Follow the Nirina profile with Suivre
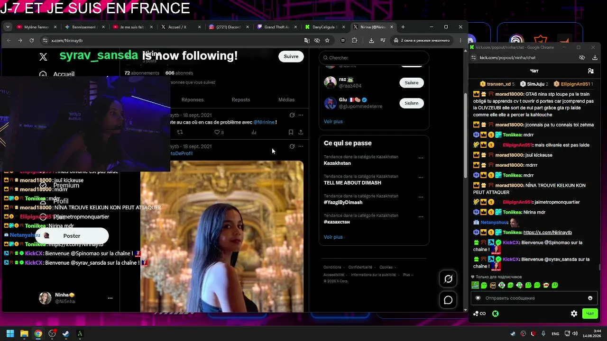This screenshot has width=607, height=341. tap(291, 56)
